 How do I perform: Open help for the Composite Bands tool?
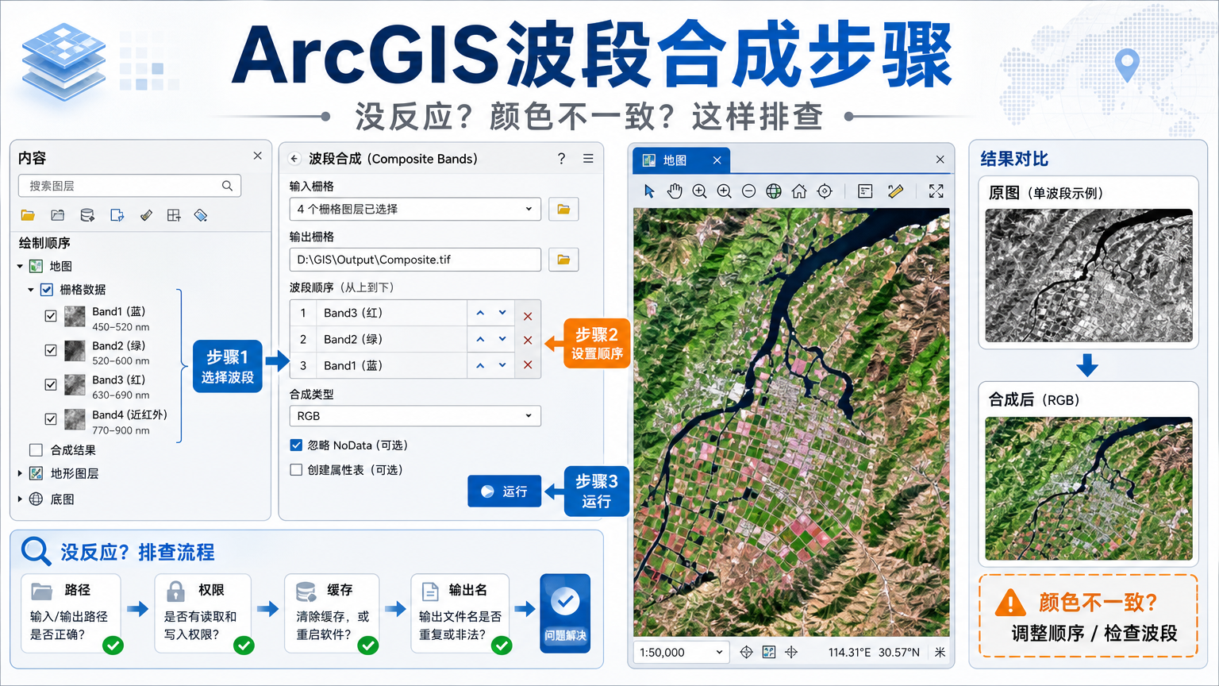tap(561, 159)
